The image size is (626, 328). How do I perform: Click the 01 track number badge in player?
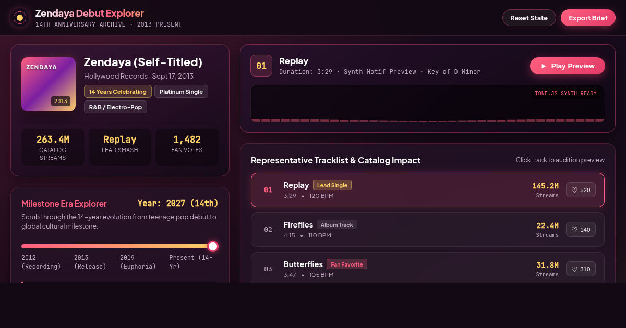pyautogui.click(x=261, y=66)
